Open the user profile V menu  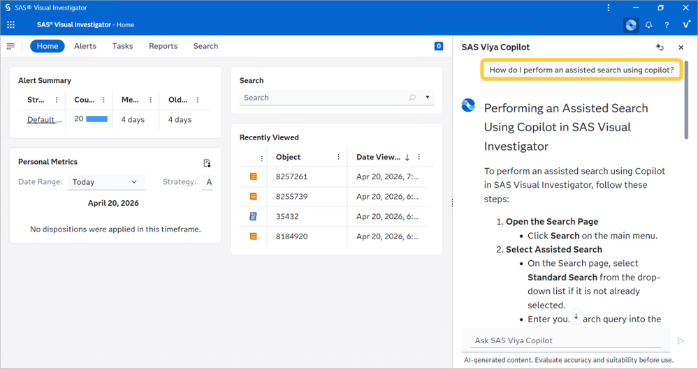click(x=686, y=25)
